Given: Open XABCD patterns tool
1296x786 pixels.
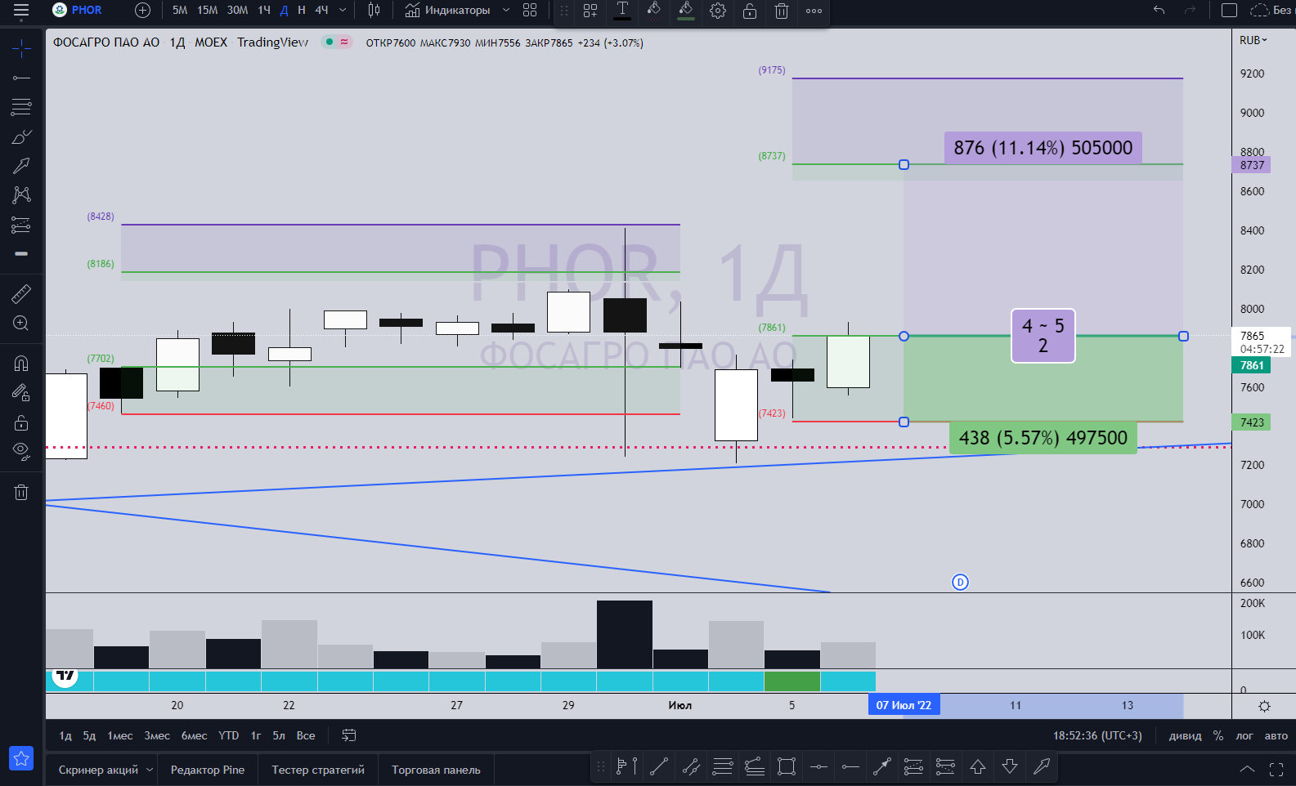Looking at the screenshot, I should click(21, 194).
